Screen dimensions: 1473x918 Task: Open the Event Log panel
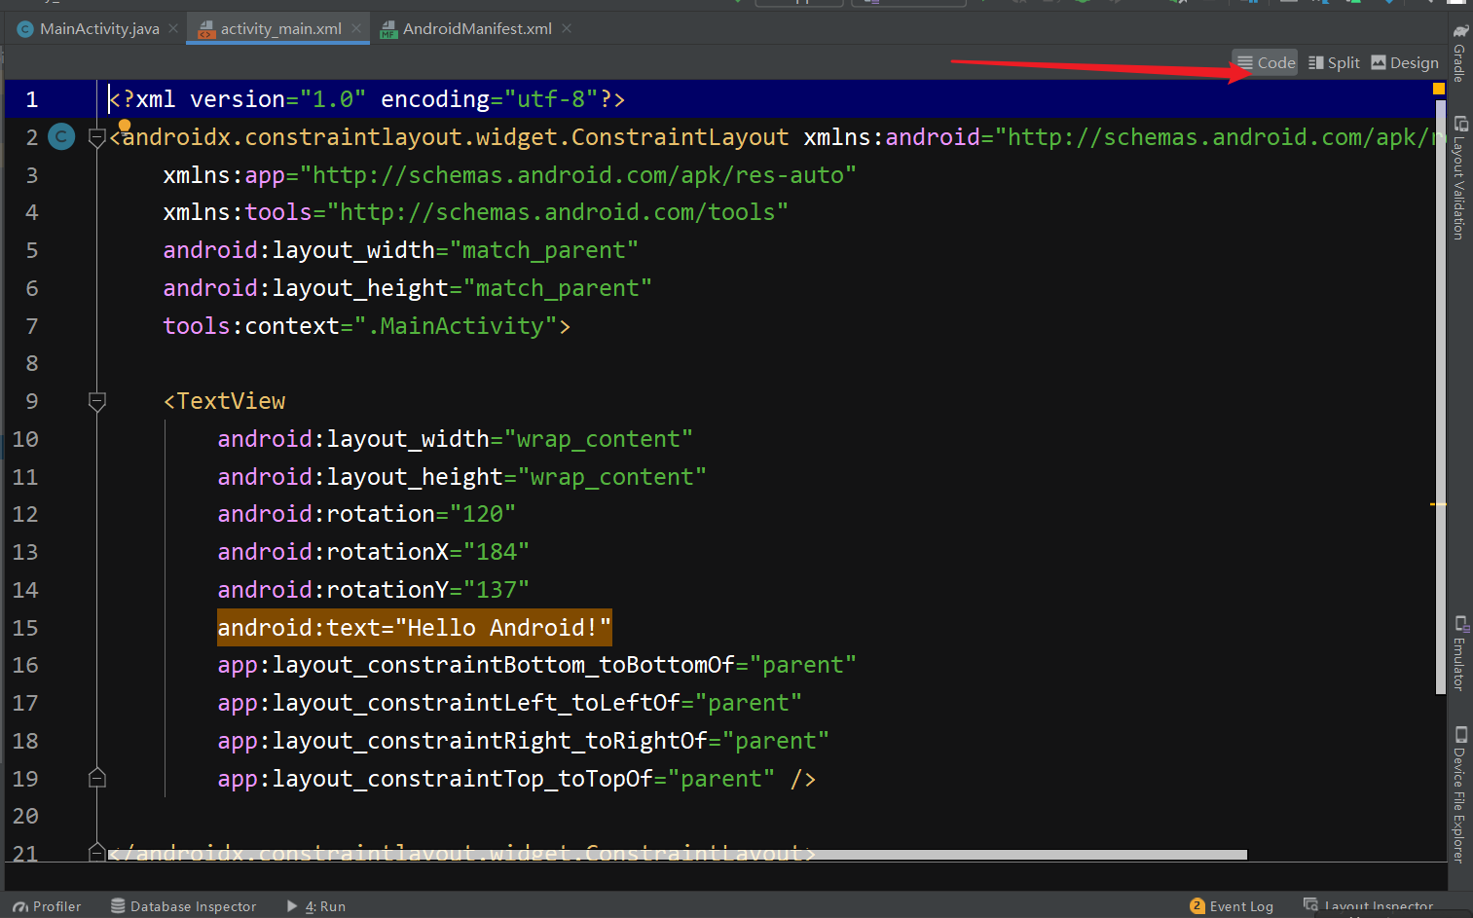1232,906
